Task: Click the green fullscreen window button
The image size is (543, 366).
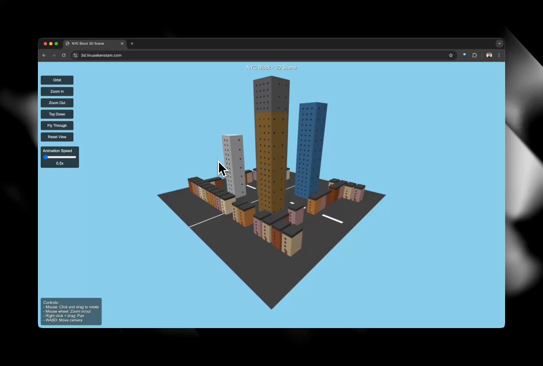Action: 56,43
